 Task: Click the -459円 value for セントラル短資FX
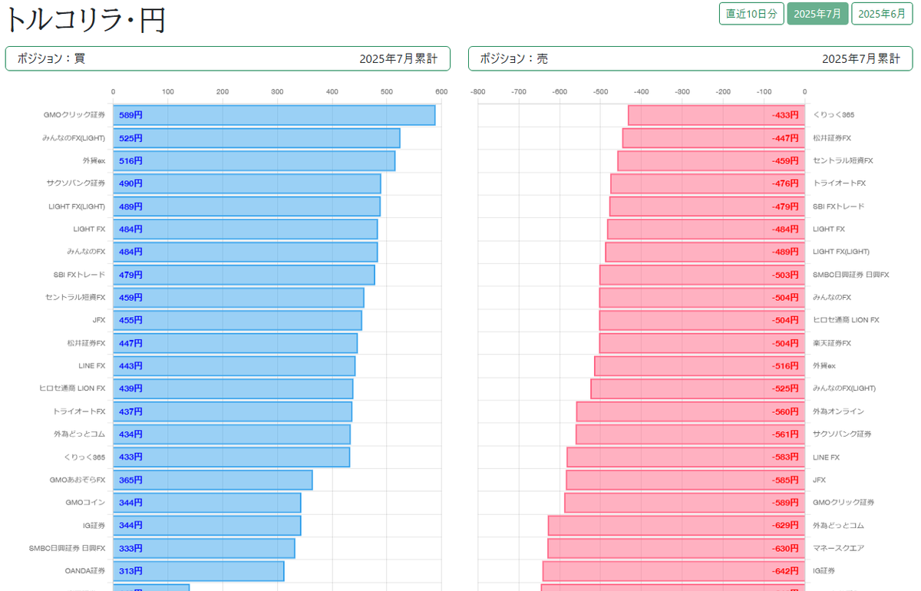pos(785,160)
